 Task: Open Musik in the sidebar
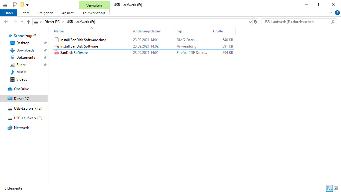point(21,72)
